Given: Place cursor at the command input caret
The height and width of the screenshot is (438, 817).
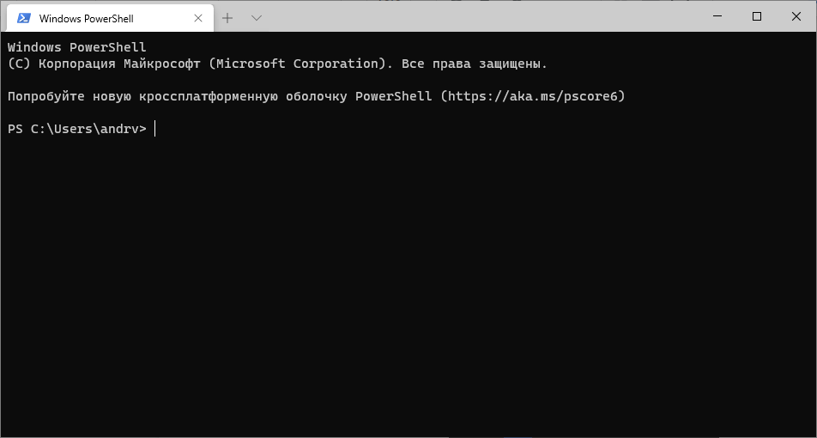Looking at the screenshot, I should (155, 129).
